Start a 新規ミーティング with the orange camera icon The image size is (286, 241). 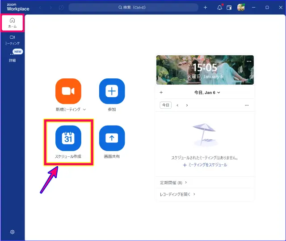[68, 91]
